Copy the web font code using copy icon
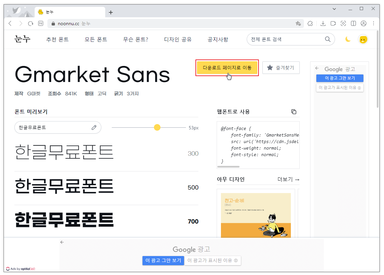 pos(294,112)
